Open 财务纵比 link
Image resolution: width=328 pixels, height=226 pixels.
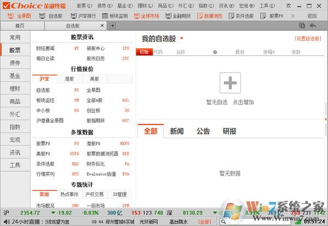coord(96,163)
